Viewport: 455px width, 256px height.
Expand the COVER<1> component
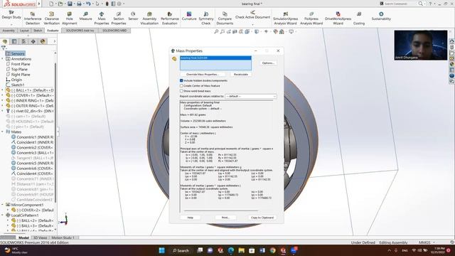coord(3,95)
